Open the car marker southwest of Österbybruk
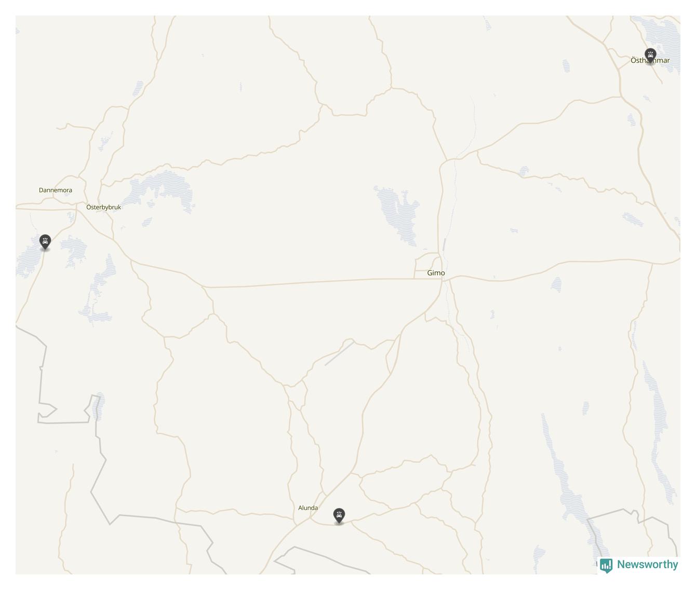Image resolution: width=696 pixels, height=590 pixels. point(45,242)
